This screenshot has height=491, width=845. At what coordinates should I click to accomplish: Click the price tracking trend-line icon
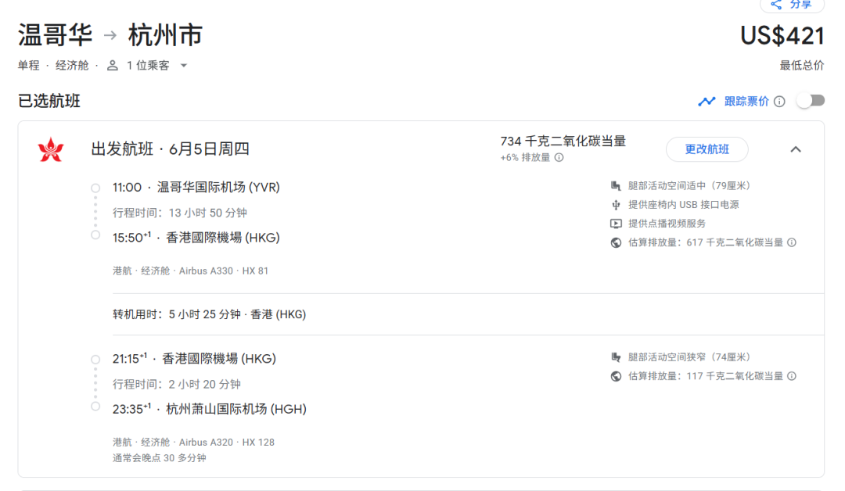707,102
